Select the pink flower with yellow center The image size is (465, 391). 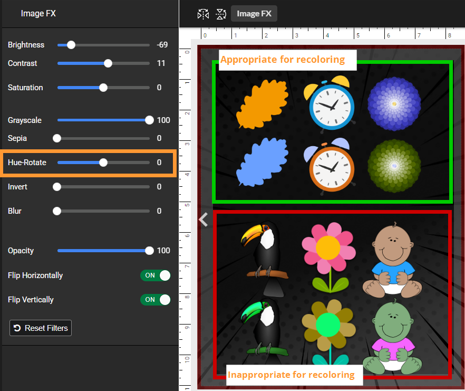pos(329,257)
